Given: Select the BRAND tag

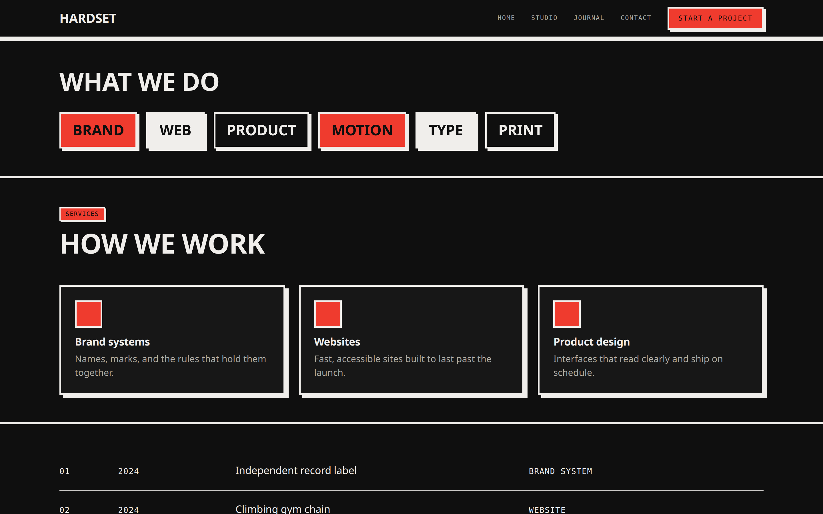Looking at the screenshot, I should tap(98, 130).
